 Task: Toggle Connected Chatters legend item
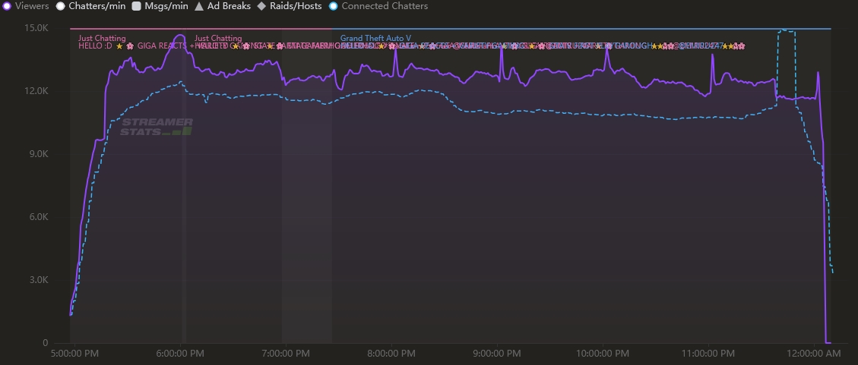[378, 6]
